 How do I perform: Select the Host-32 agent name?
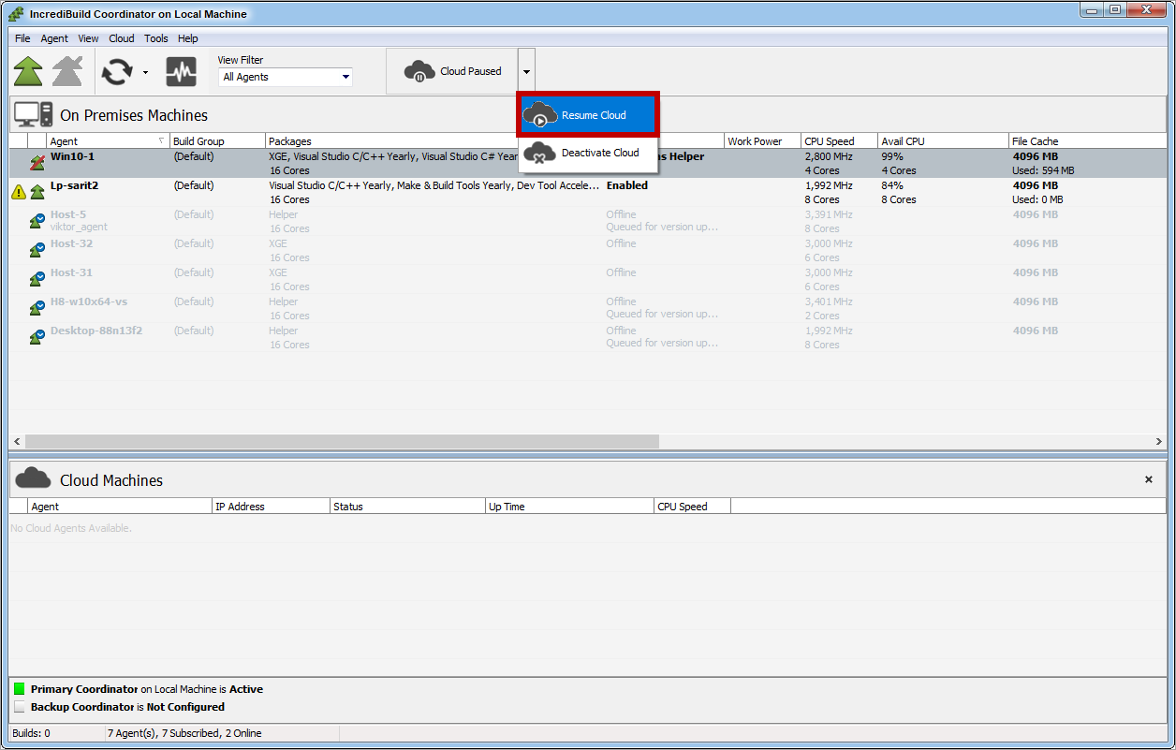tap(71, 243)
